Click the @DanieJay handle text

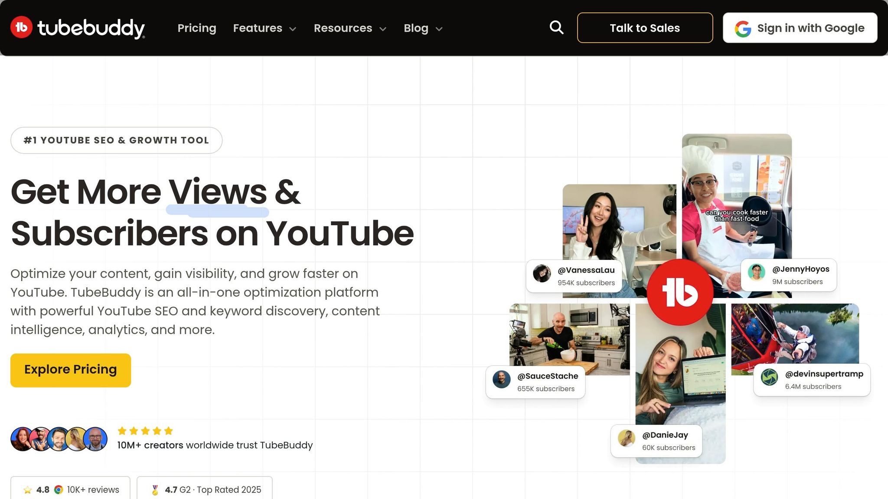click(665, 435)
